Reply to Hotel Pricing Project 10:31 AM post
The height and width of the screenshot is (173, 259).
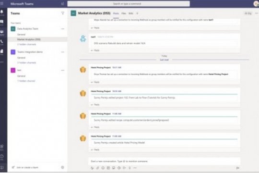pos(95,82)
